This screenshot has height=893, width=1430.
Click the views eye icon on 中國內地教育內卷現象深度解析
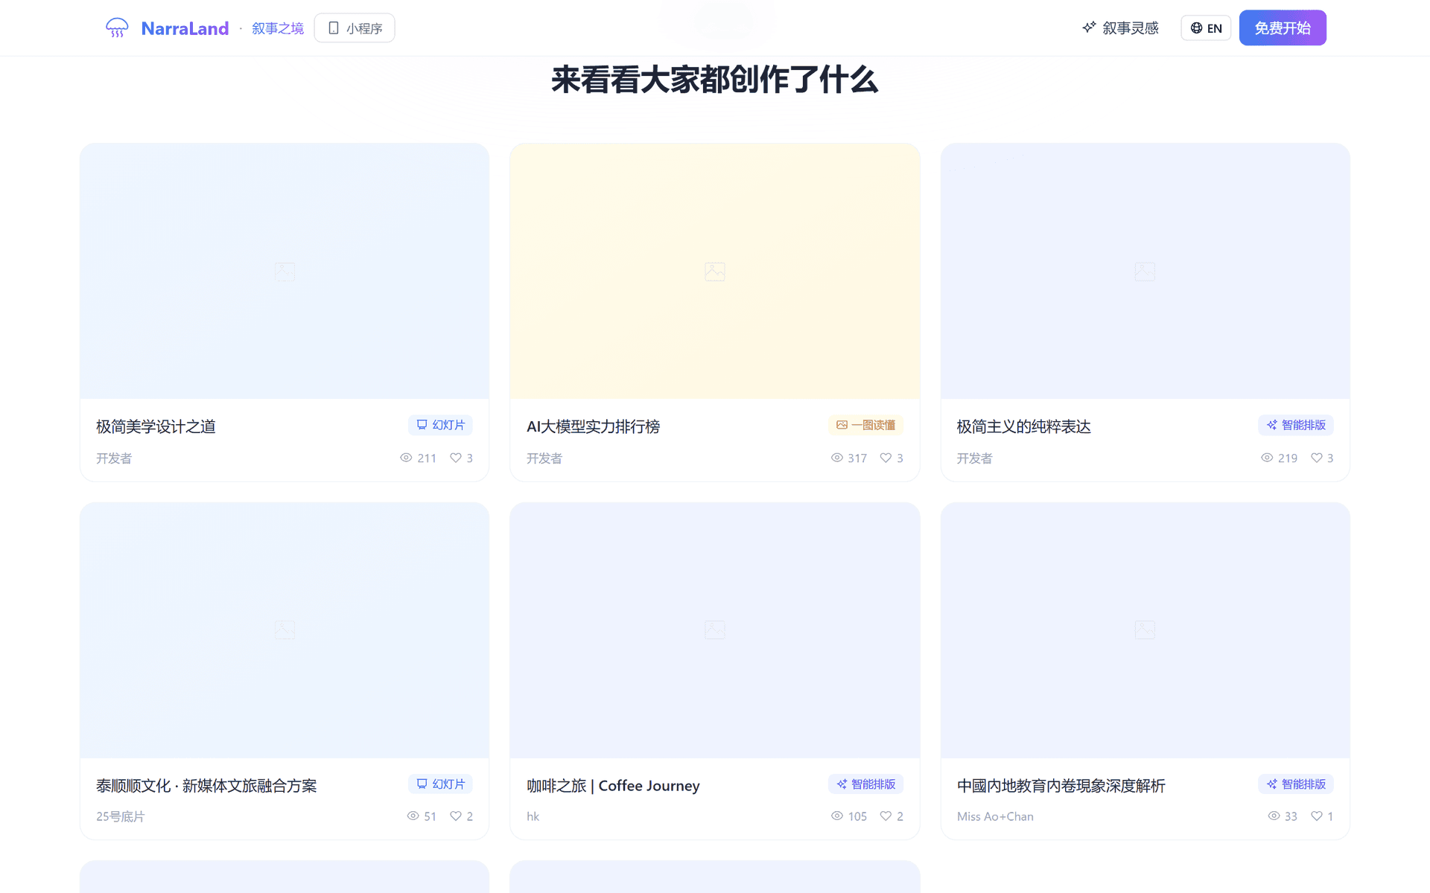coord(1274,816)
